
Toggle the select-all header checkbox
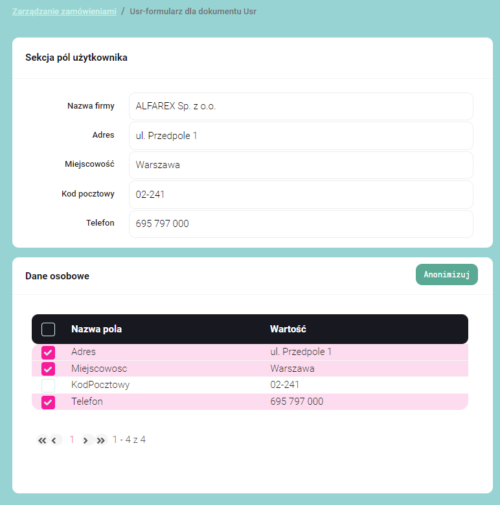pos(48,329)
